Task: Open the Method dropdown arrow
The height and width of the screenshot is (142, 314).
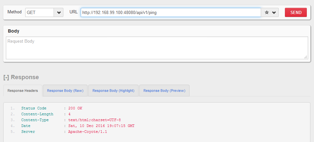Action: point(59,12)
